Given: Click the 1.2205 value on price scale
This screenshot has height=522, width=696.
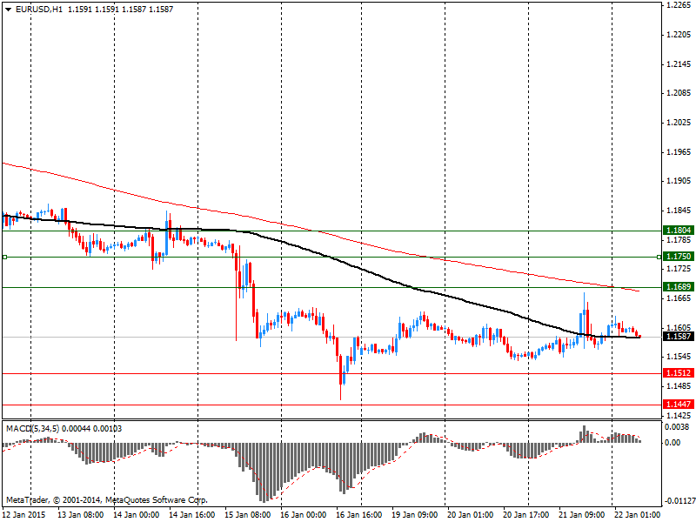Looking at the screenshot, I should coord(679,35).
